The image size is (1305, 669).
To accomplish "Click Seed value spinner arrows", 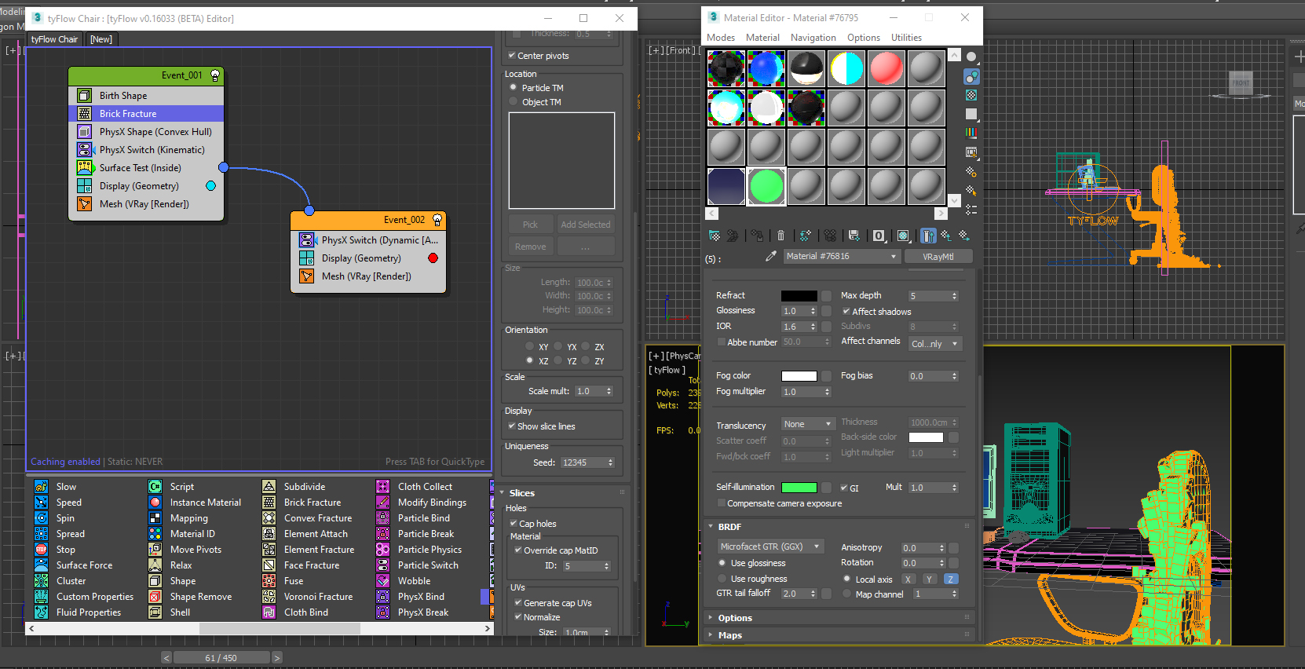I will 610,462.
